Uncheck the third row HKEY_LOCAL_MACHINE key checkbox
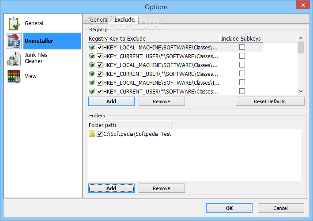This screenshot has height=221, width=313. [x=99, y=65]
